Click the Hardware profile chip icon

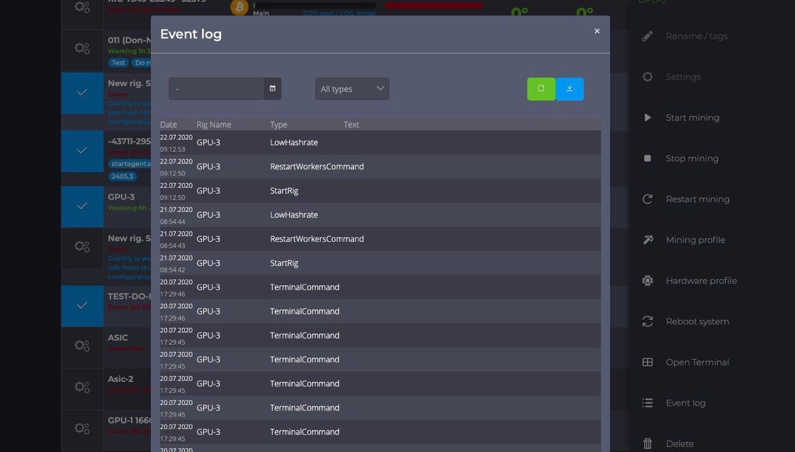(x=648, y=281)
